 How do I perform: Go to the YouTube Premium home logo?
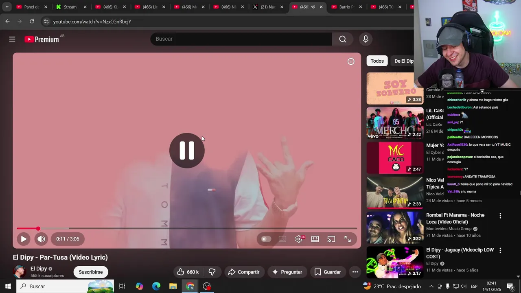pyautogui.click(x=42, y=39)
